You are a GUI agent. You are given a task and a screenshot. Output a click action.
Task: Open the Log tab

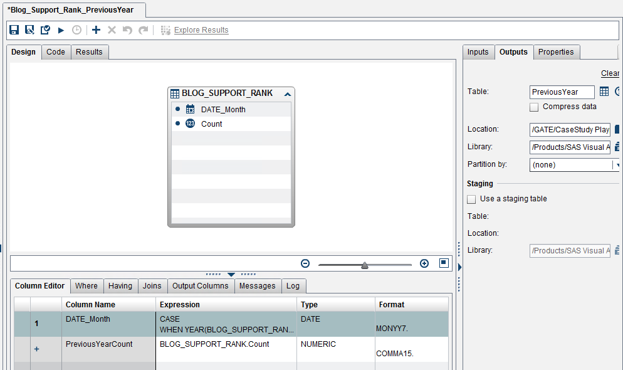293,286
